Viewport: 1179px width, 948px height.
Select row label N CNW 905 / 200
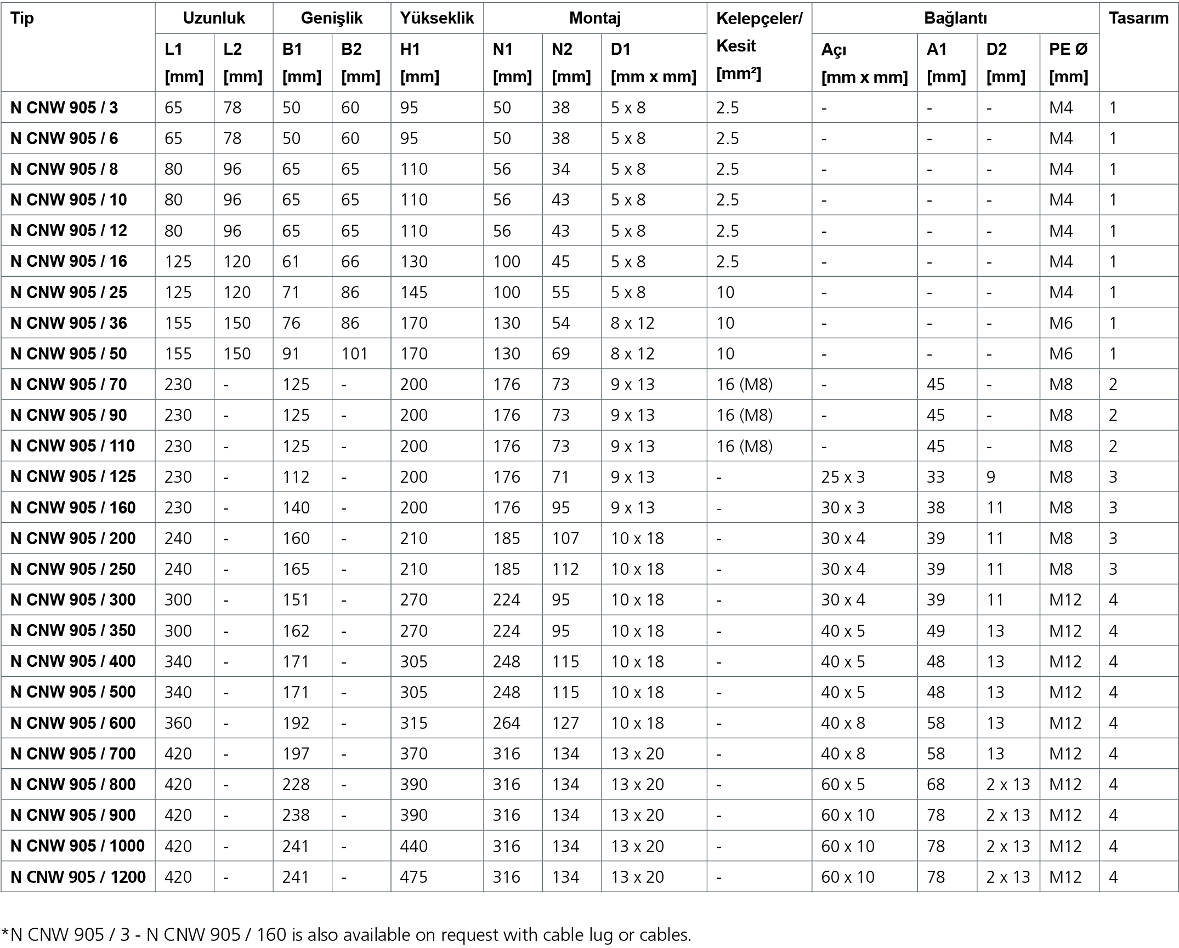(73, 538)
